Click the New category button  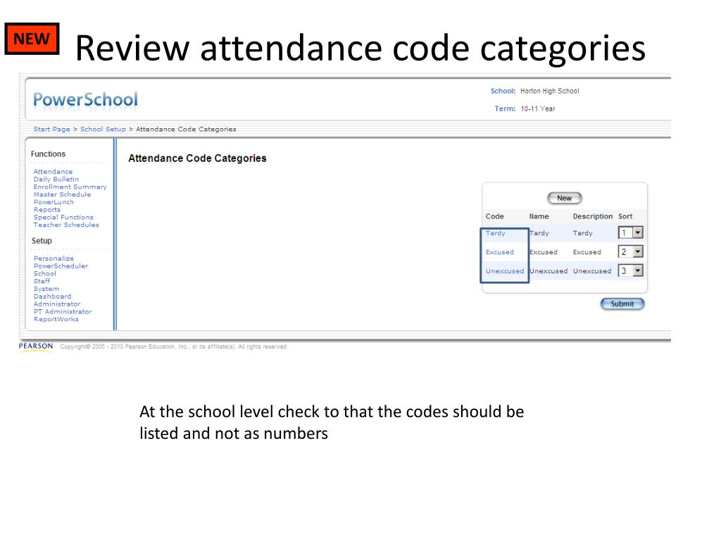tap(564, 198)
